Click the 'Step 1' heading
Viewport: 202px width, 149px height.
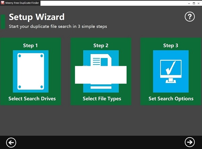pos(30,45)
